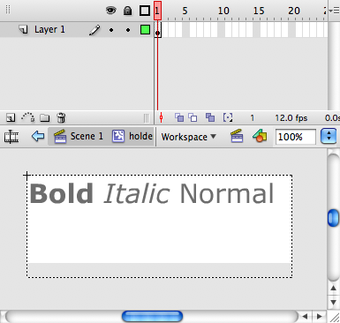This screenshot has width=340, height=323.
Task: Select the Layer 1 row
Action: pos(77,30)
